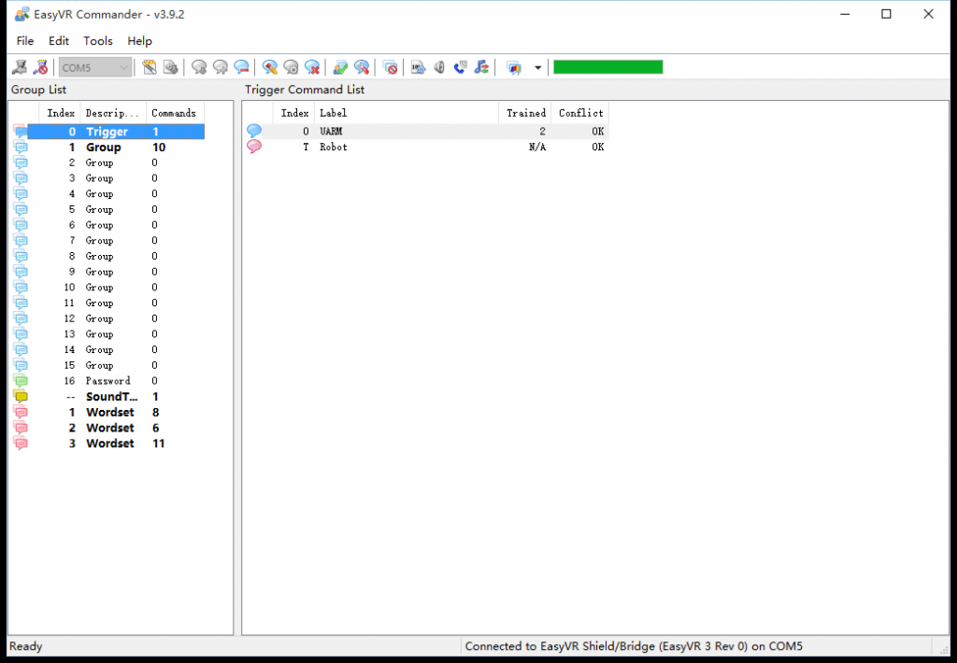The image size is (957, 663).
Task: Click the N/A trained value for Robot
Action: click(537, 147)
